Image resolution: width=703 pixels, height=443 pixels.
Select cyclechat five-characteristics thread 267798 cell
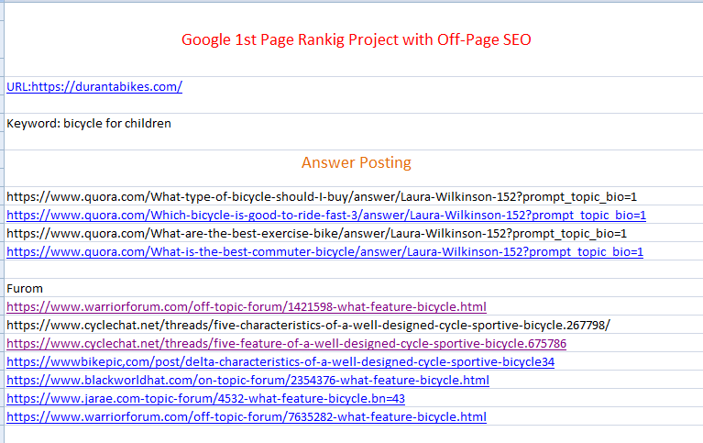[309, 325]
